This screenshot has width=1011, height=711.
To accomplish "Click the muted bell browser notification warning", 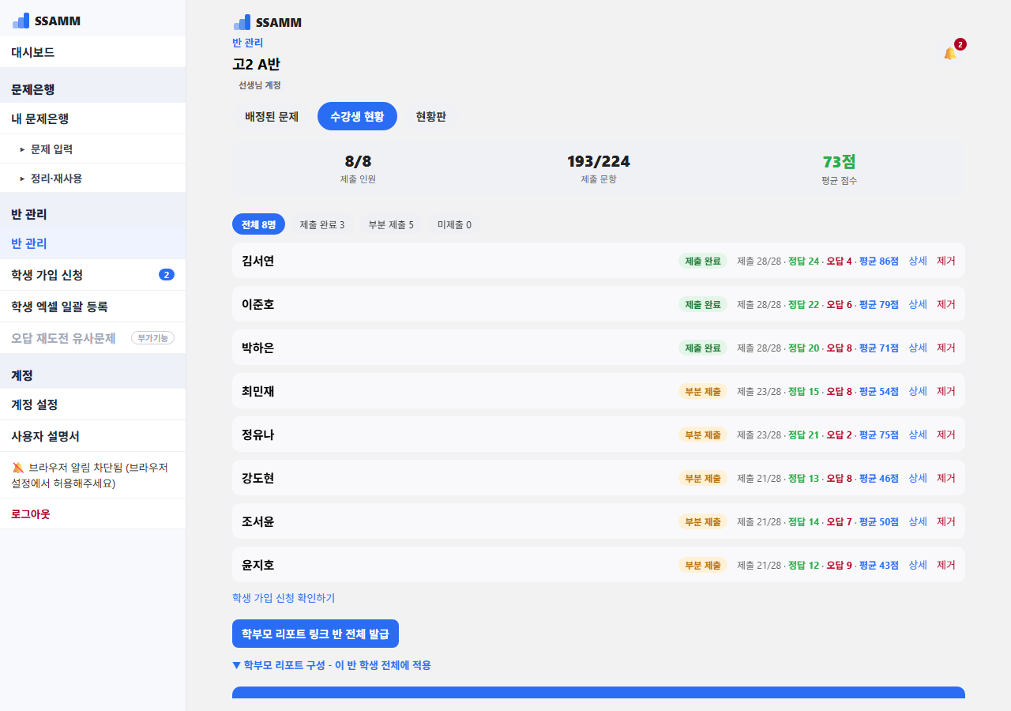I will pyautogui.click(x=92, y=475).
